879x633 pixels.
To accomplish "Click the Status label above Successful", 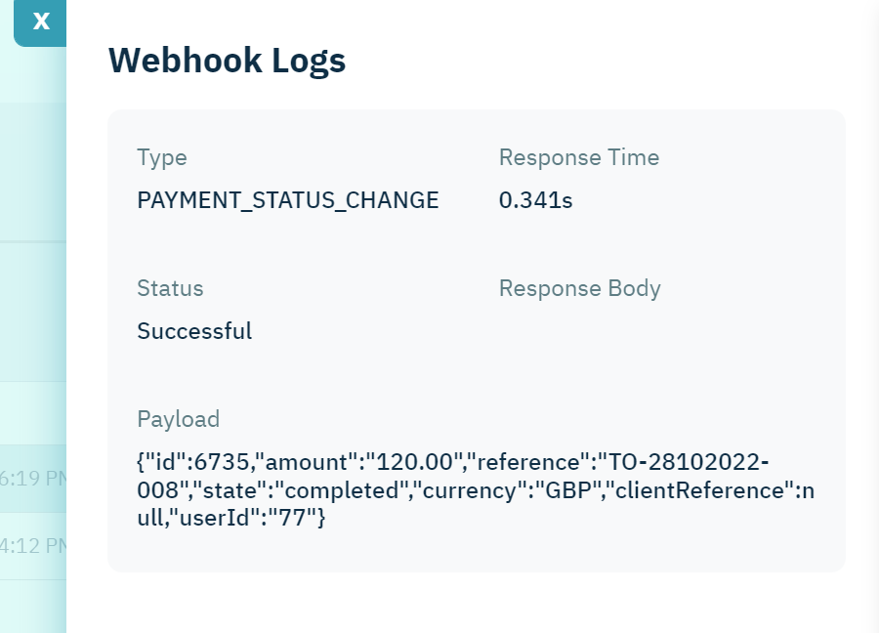I will [170, 288].
